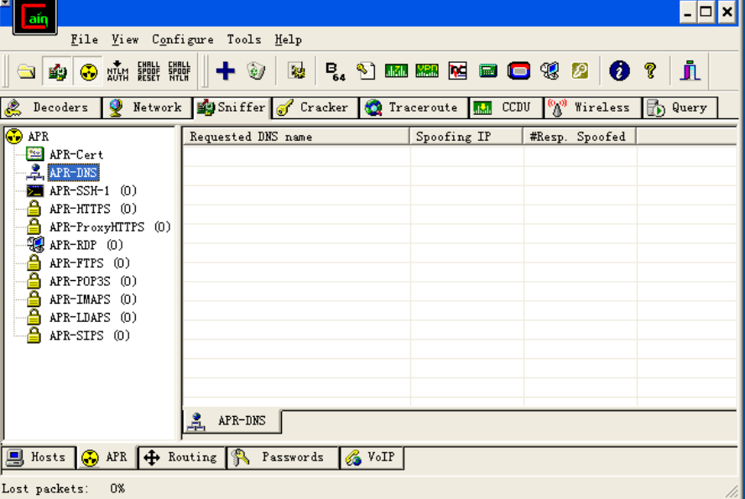Switch to the Wireless tab
This screenshot has height=499, width=745.
pyautogui.click(x=592, y=108)
